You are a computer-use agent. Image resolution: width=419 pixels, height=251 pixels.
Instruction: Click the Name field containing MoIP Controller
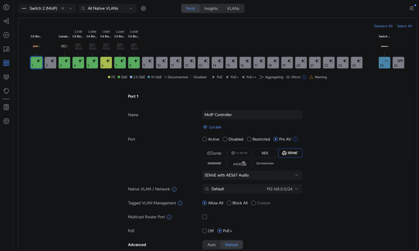click(252, 115)
